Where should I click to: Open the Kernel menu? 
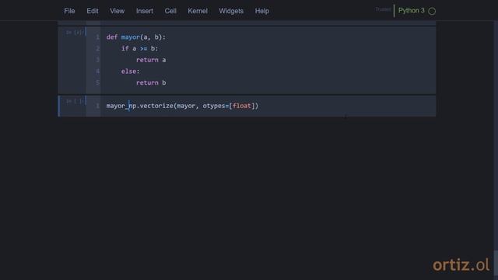click(x=198, y=11)
